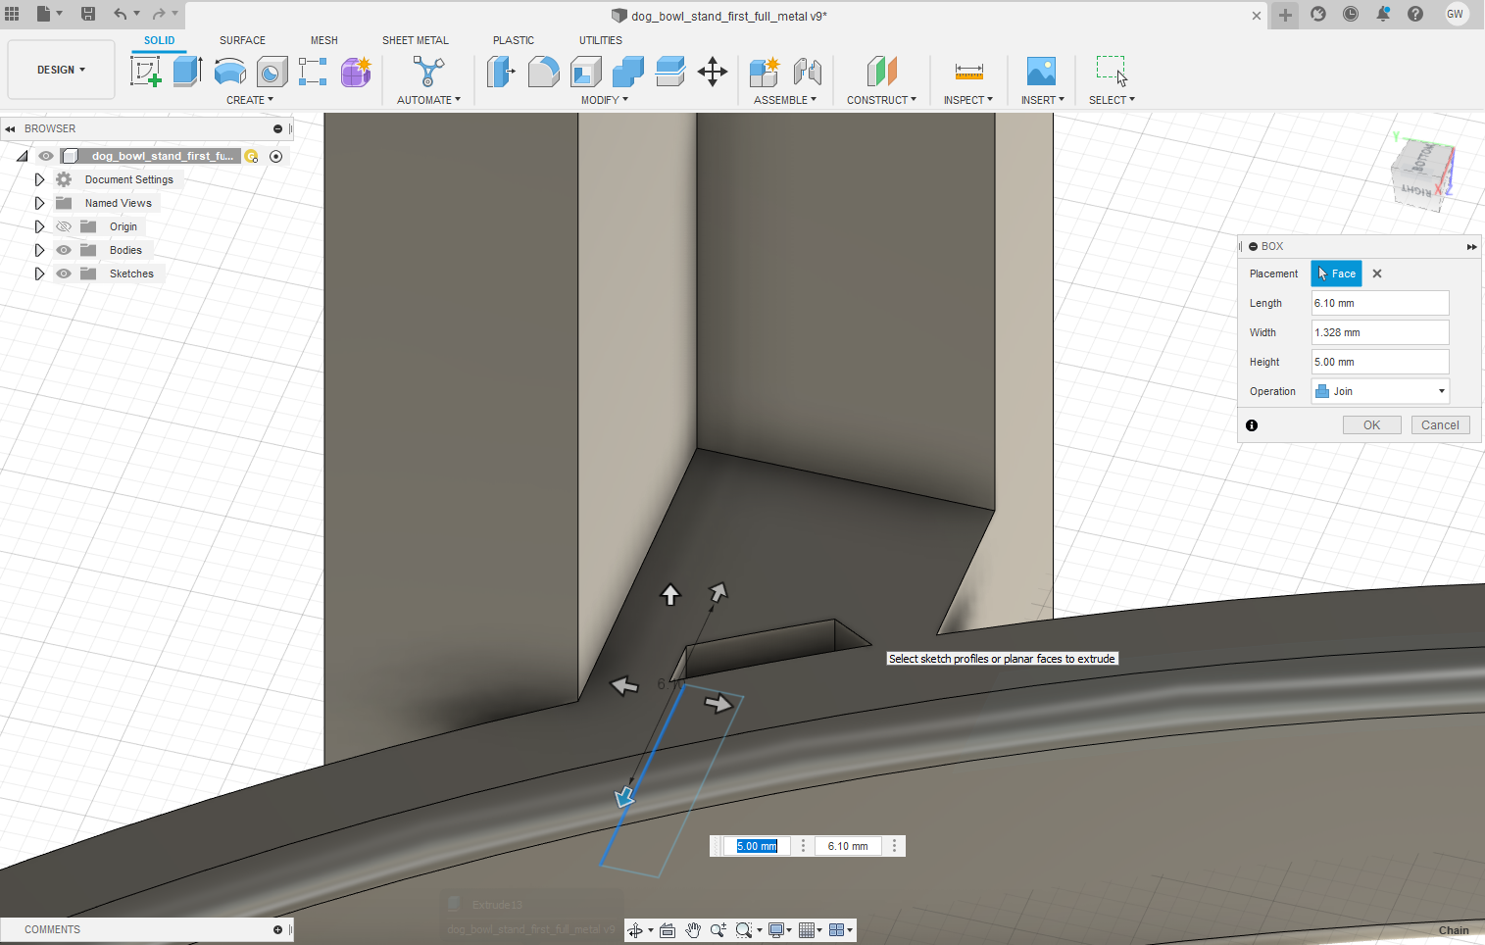This screenshot has width=1485, height=945.
Task: Open the Viewports layout dropdown
Action: 841,930
